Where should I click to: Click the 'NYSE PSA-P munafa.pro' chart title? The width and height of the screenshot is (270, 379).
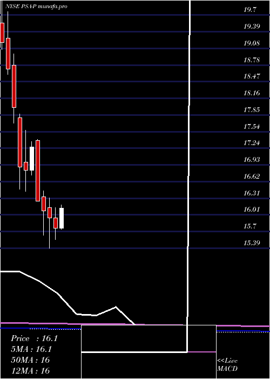coord(36,6)
